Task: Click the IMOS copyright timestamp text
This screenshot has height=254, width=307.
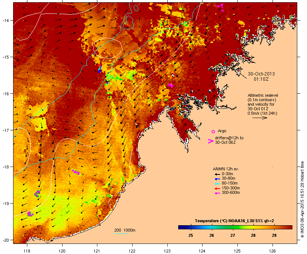Action: click(x=302, y=200)
